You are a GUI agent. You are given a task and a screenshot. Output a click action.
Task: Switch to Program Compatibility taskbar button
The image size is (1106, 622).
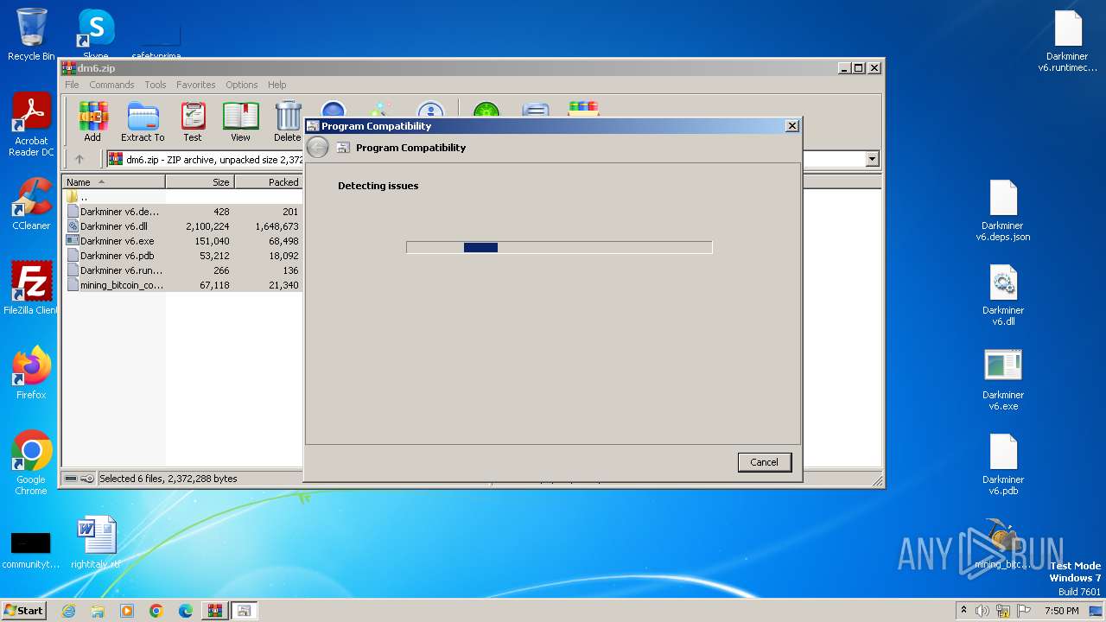click(245, 611)
